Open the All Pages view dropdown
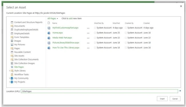 pos(53,18)
